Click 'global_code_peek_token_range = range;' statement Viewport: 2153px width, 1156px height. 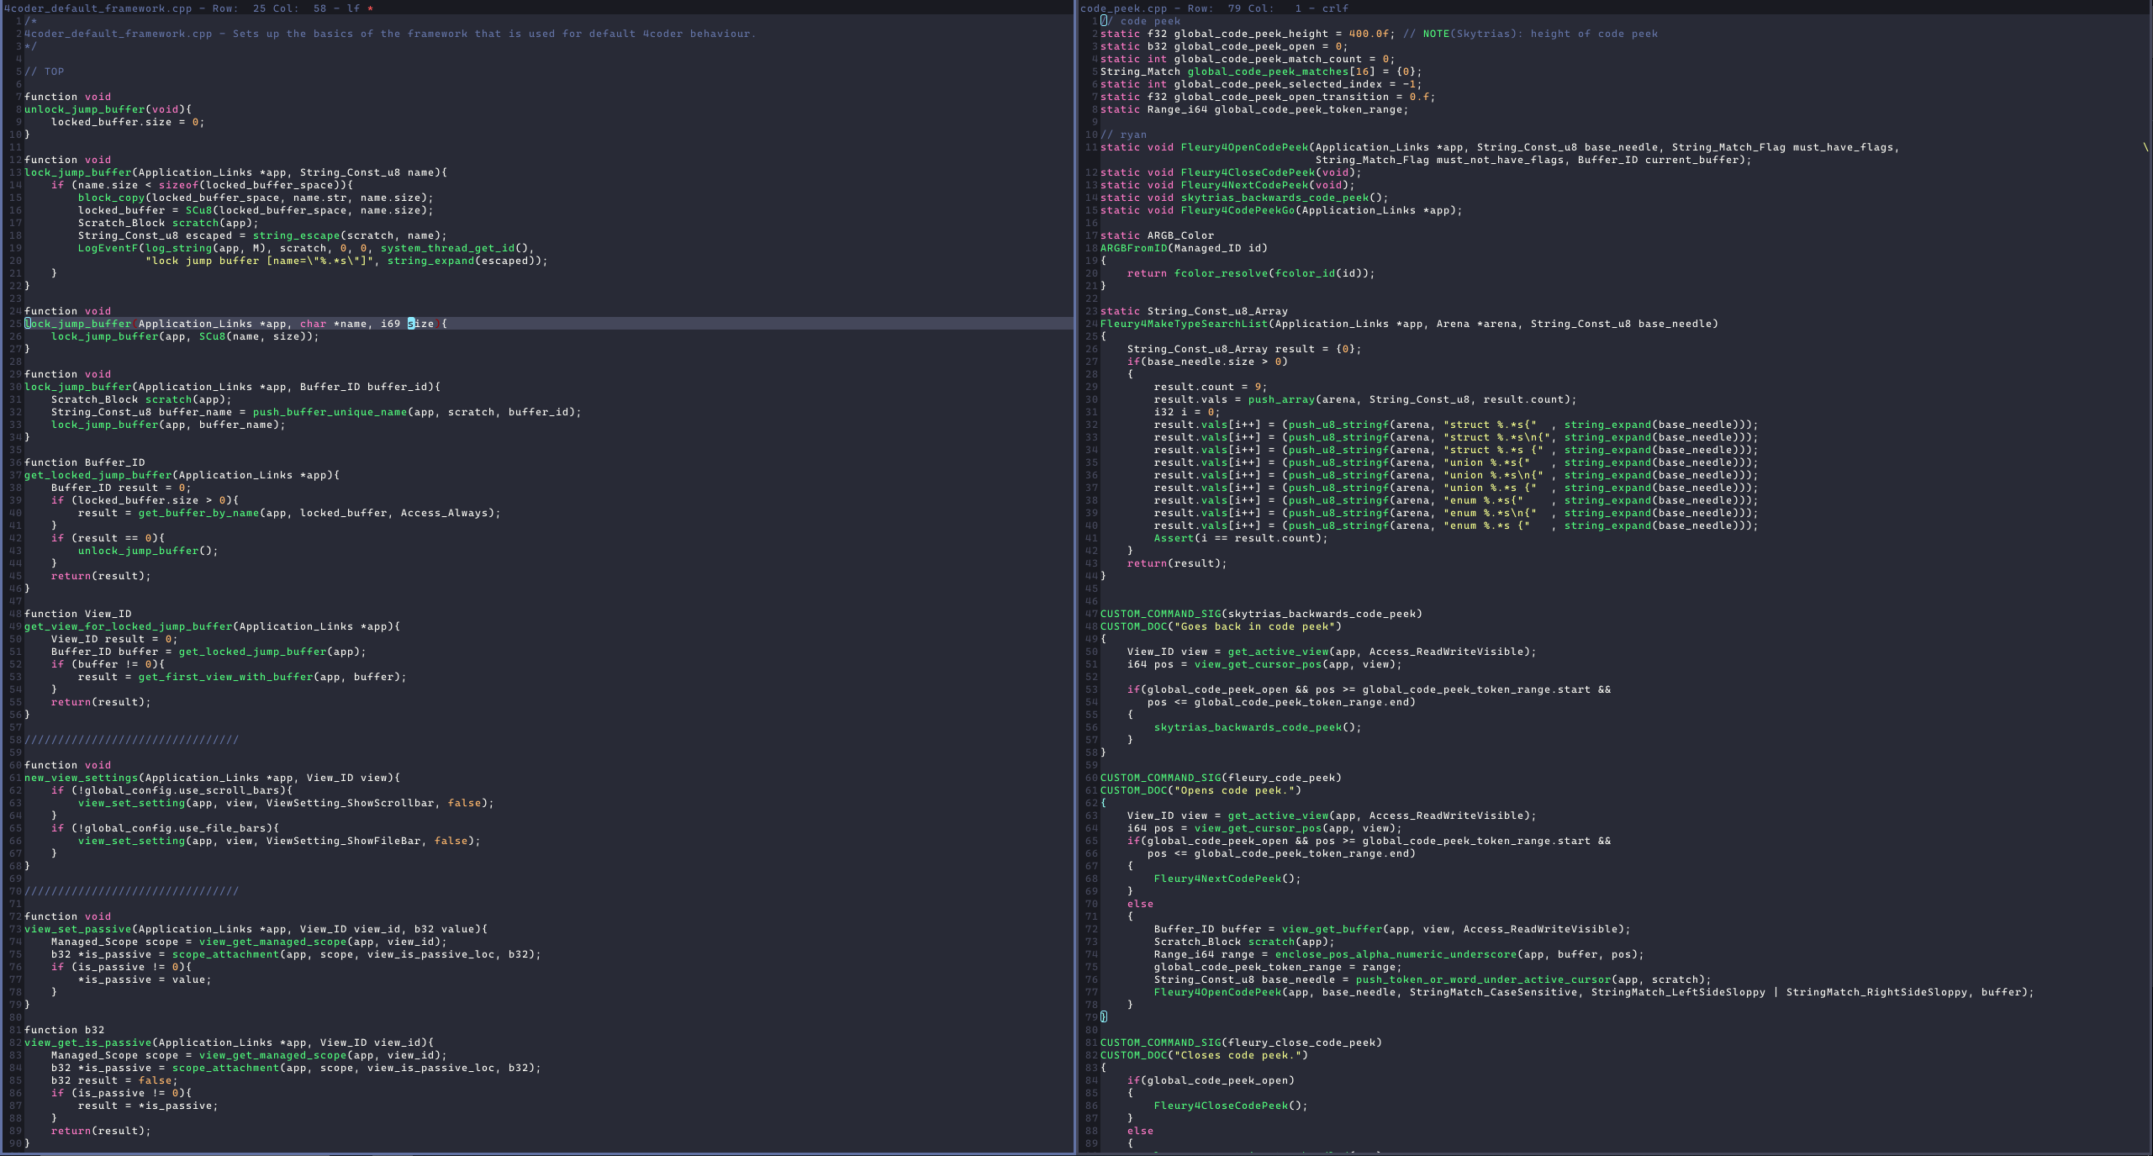(x=1279, y=967)
